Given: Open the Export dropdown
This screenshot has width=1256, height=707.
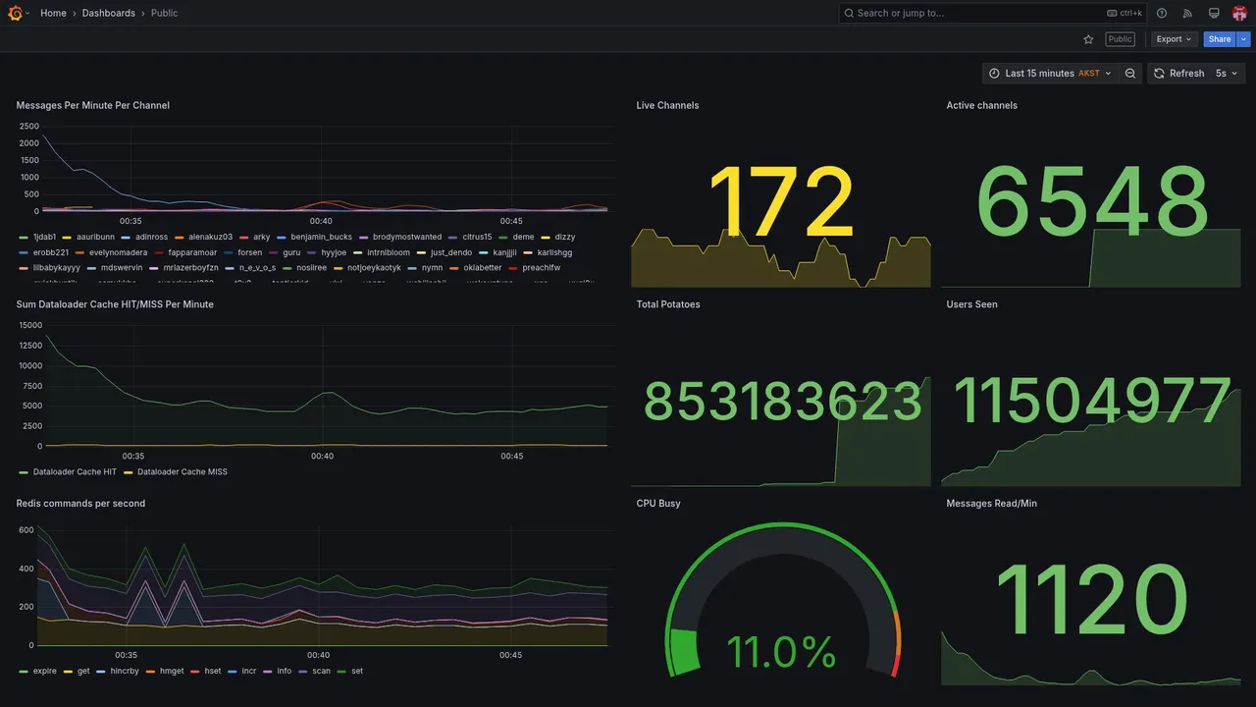Looking at the screenshot, I should tap(1174, 39).
